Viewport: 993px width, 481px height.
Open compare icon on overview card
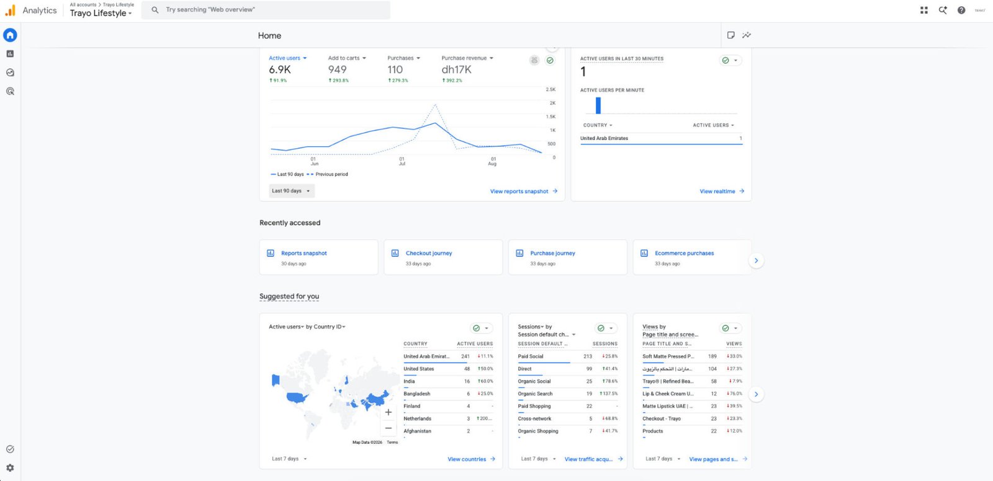(534, 60)
